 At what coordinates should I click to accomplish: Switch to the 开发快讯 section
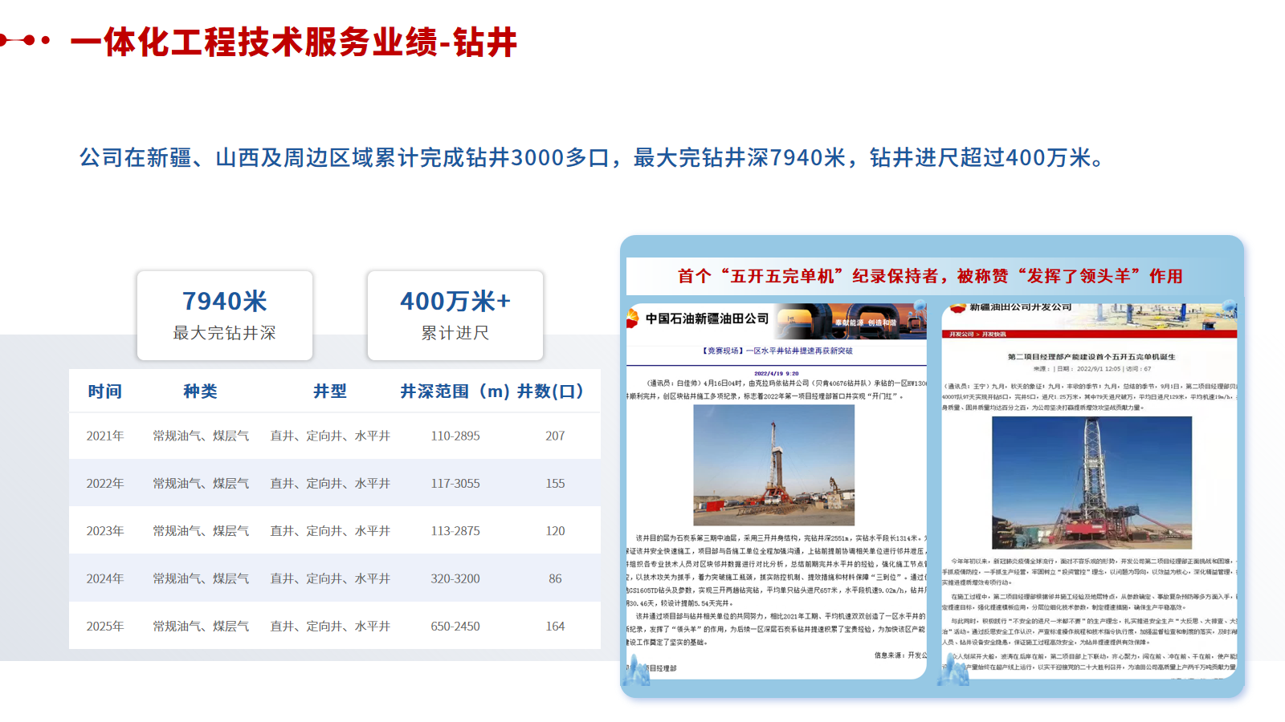point(994,334)
